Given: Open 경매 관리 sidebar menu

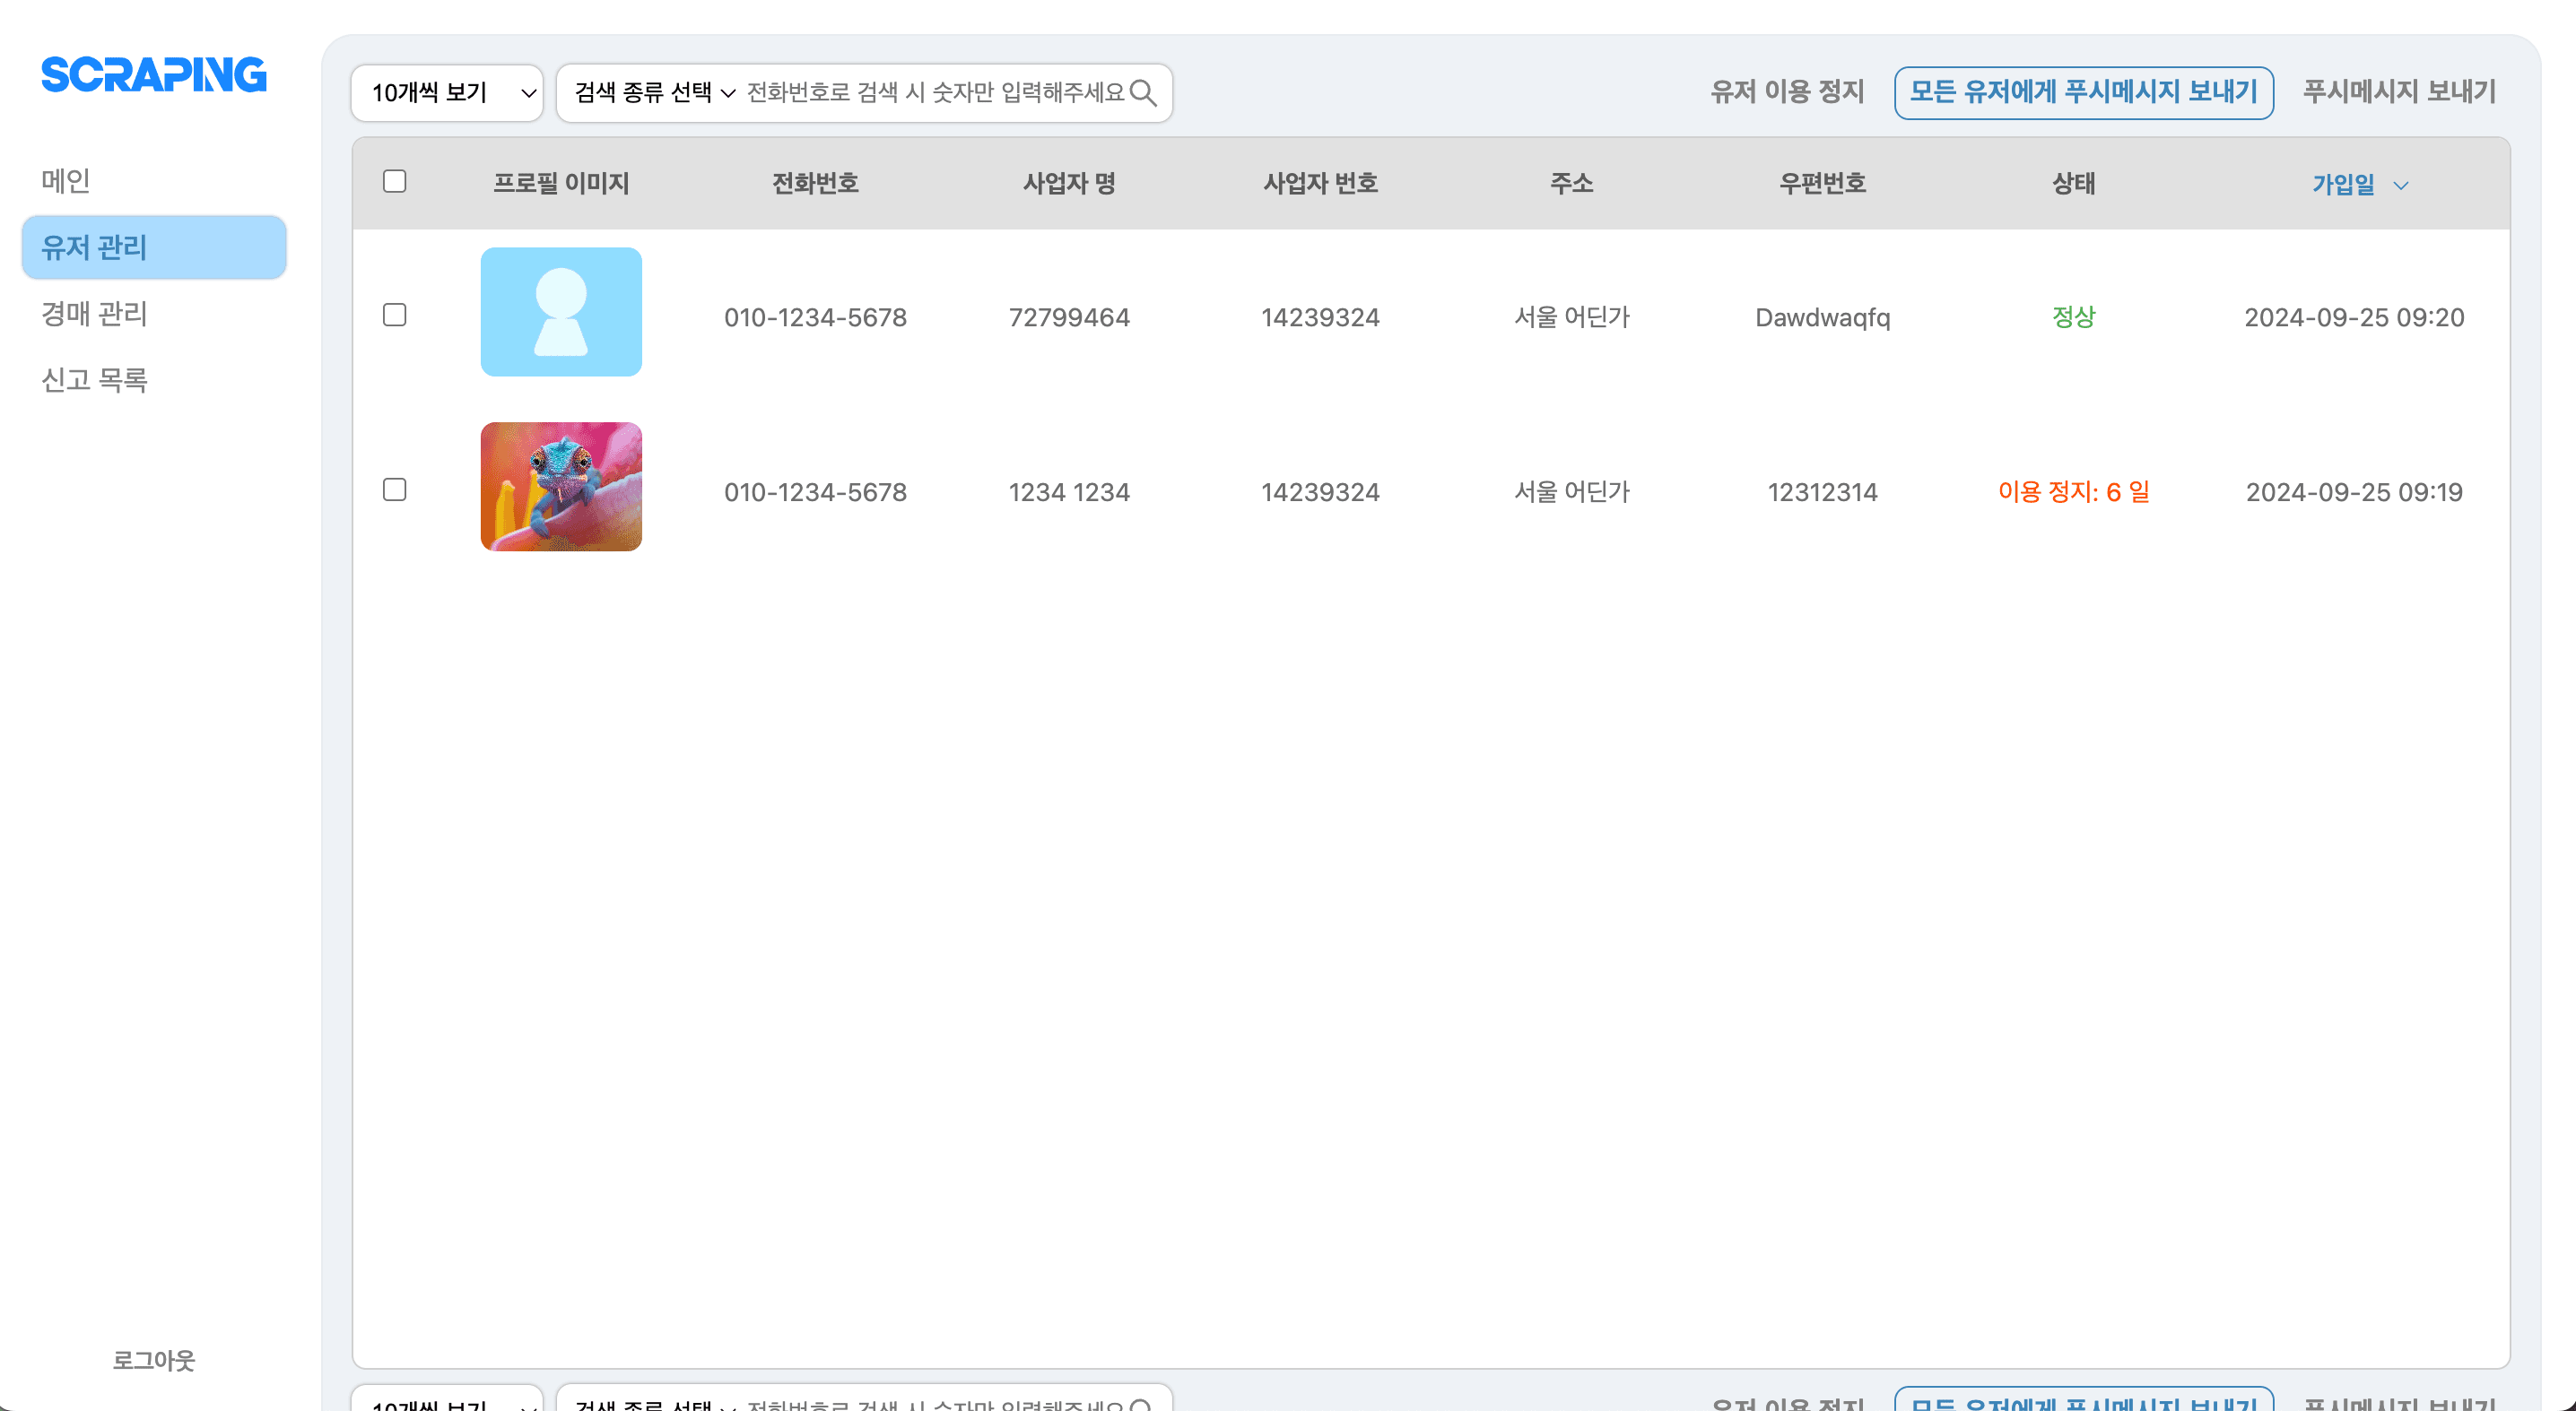Looking at the screenshot, I should [x=94, y=314].
